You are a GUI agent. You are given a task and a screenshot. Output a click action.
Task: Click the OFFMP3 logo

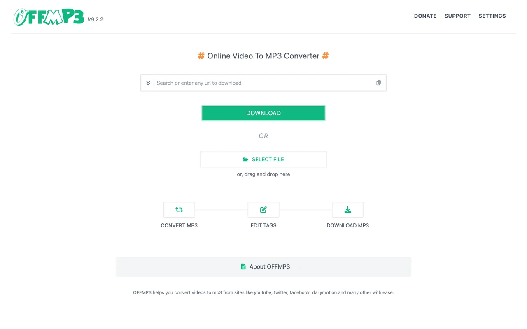point(49,16)
